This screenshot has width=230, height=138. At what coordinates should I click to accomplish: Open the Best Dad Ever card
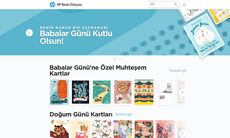(x=80, y=92)
